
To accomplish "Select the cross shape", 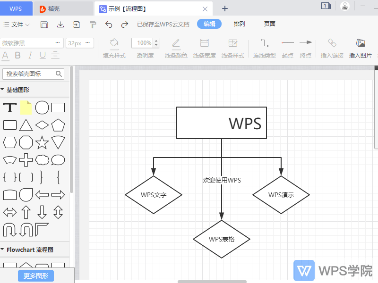I will pos(26,160).
